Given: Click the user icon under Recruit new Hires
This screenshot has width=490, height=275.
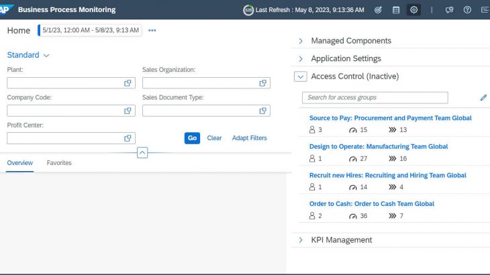Looking at the screenshot, I should pos(312,187).
